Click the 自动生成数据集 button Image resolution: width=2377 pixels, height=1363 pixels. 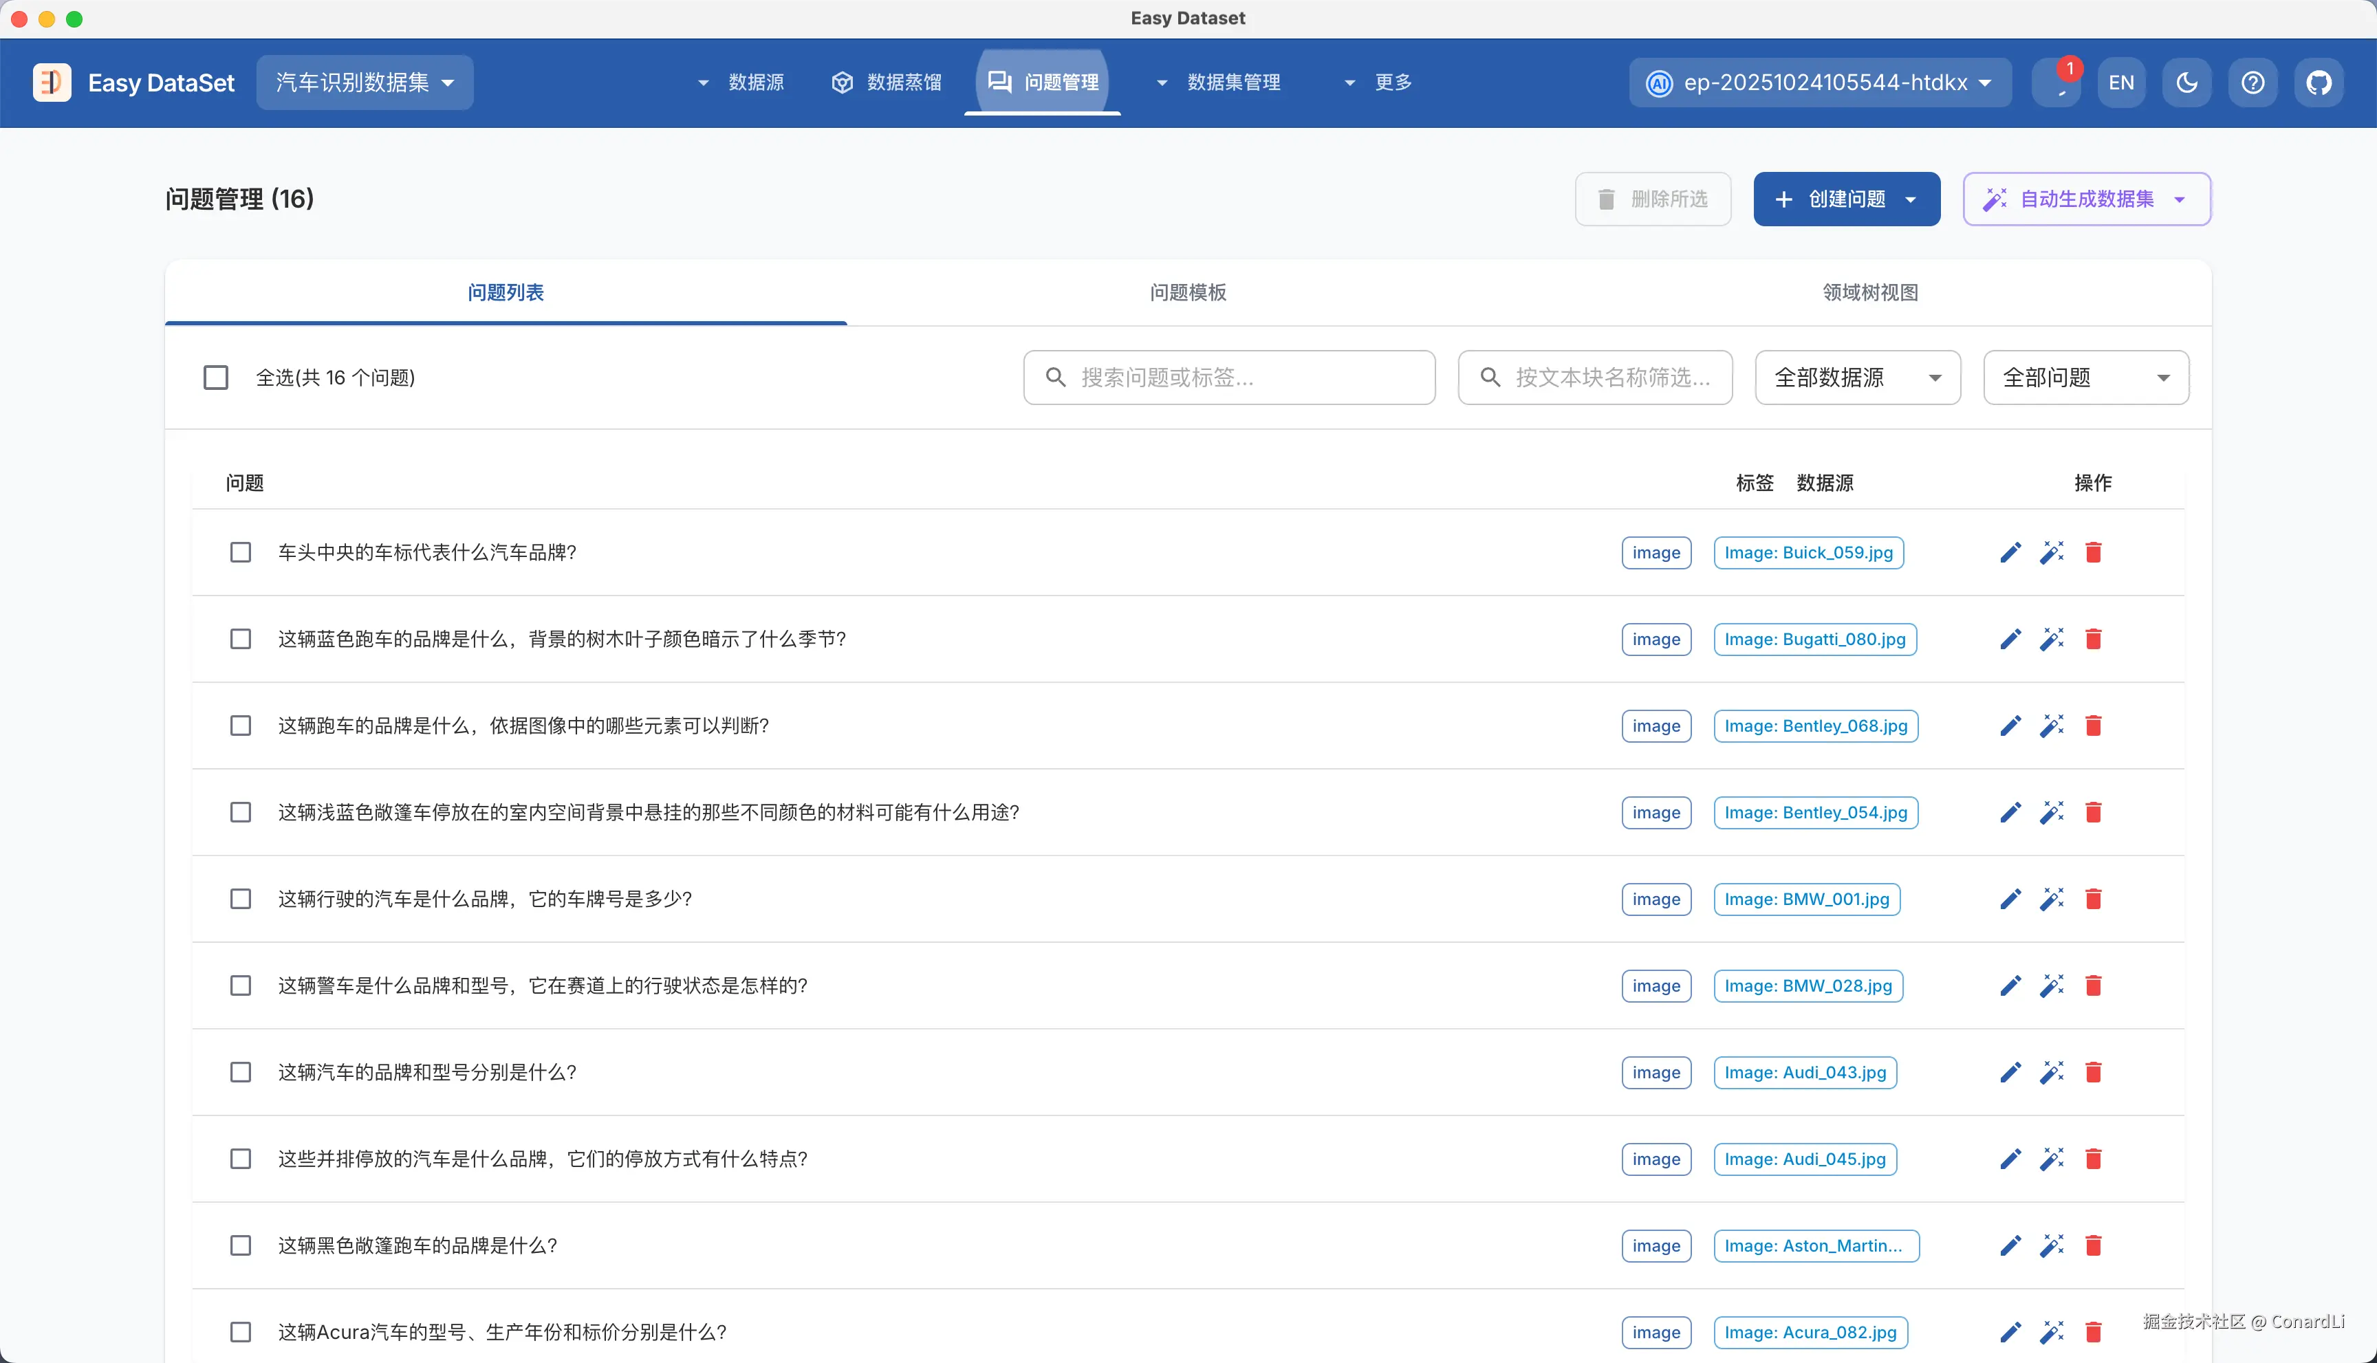[2086, 199]
